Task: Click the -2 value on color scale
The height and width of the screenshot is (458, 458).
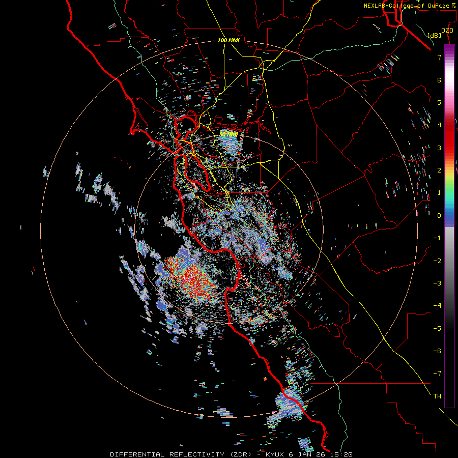Action: [437, 261]
